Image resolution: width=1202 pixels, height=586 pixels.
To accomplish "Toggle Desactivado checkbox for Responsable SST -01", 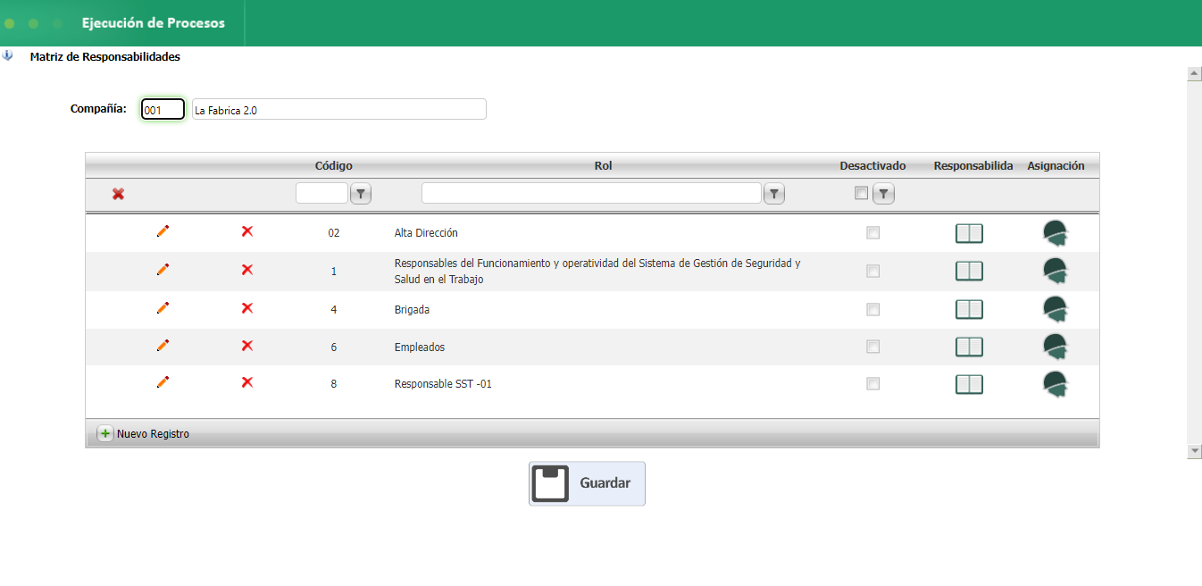I will (872, 383).
